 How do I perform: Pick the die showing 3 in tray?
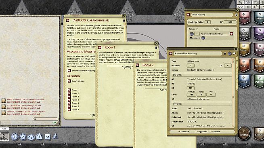39,136
